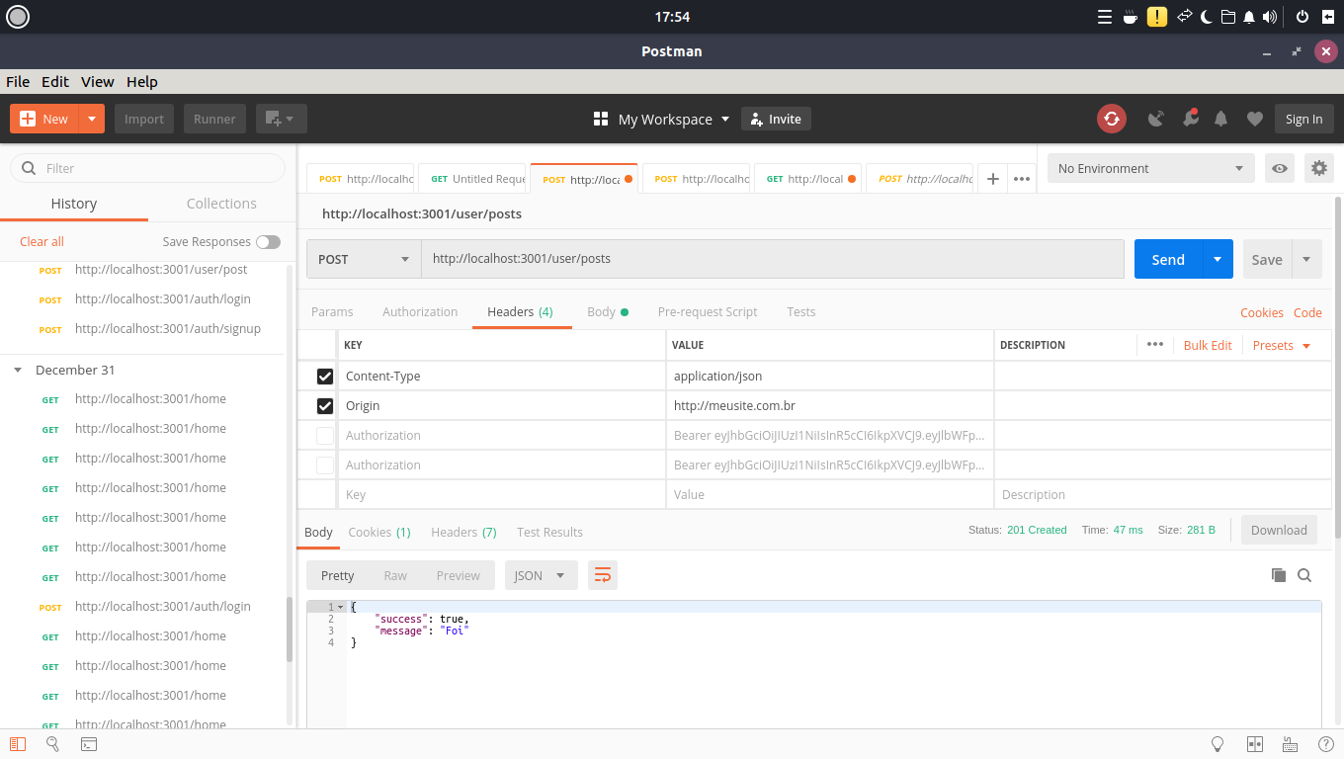Click the Import button
The width and height of the screenshot is (1344, 759).
[144, 119]
